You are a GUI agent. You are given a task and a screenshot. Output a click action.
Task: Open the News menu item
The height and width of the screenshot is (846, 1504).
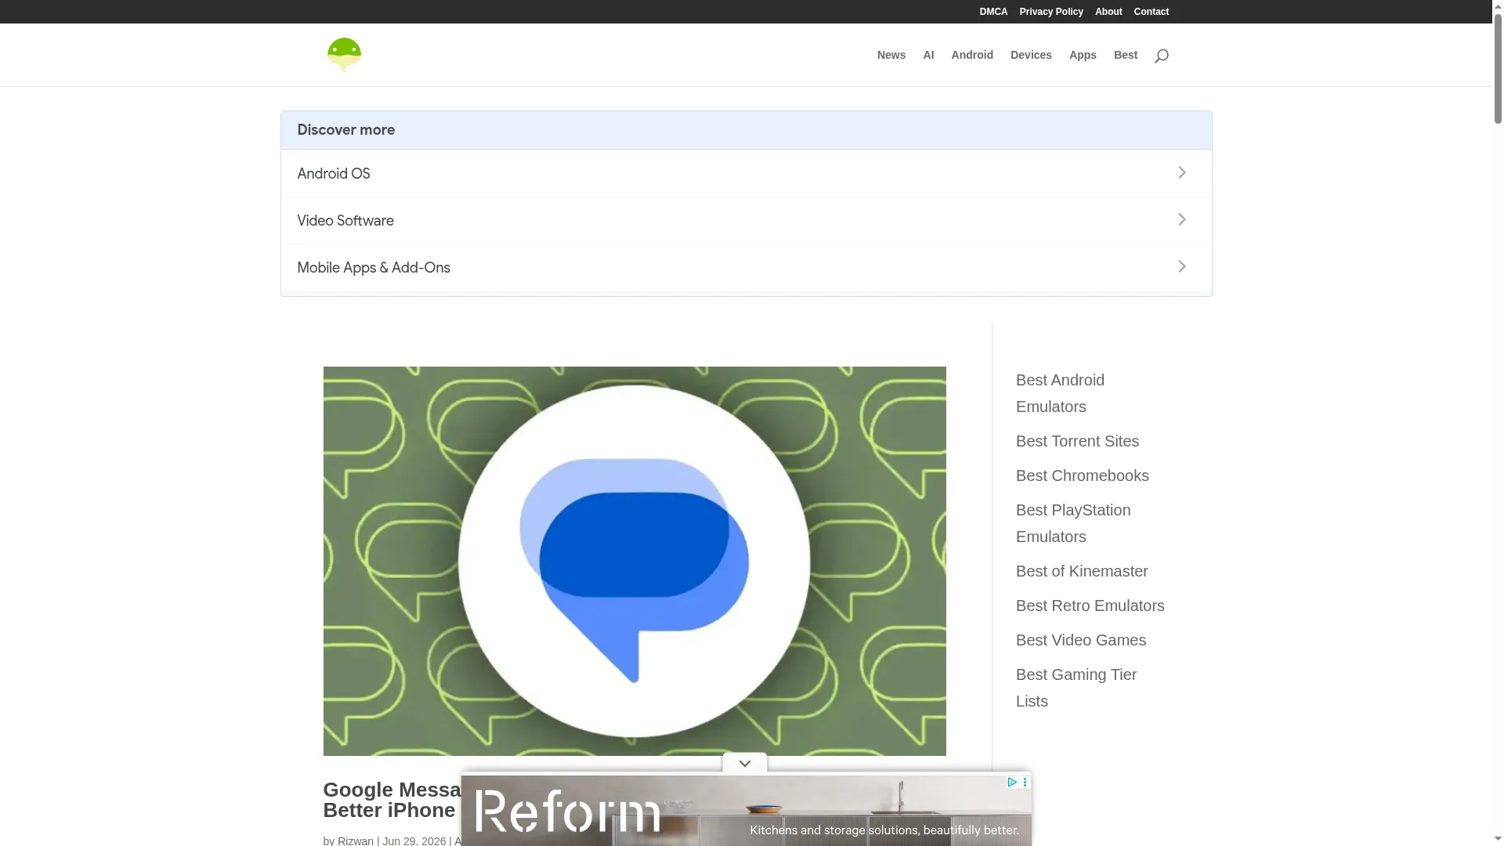coord(891,55)
